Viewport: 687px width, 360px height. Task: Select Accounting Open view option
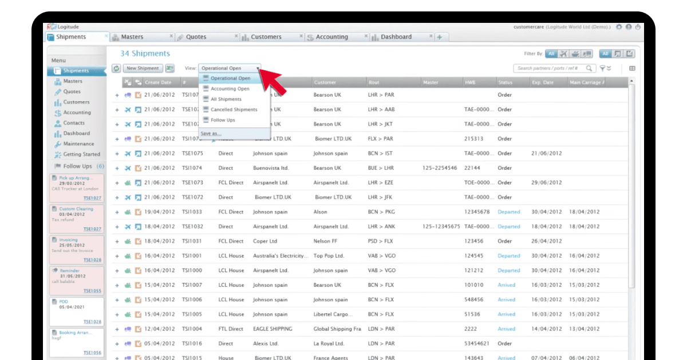(x=234, y=89)
